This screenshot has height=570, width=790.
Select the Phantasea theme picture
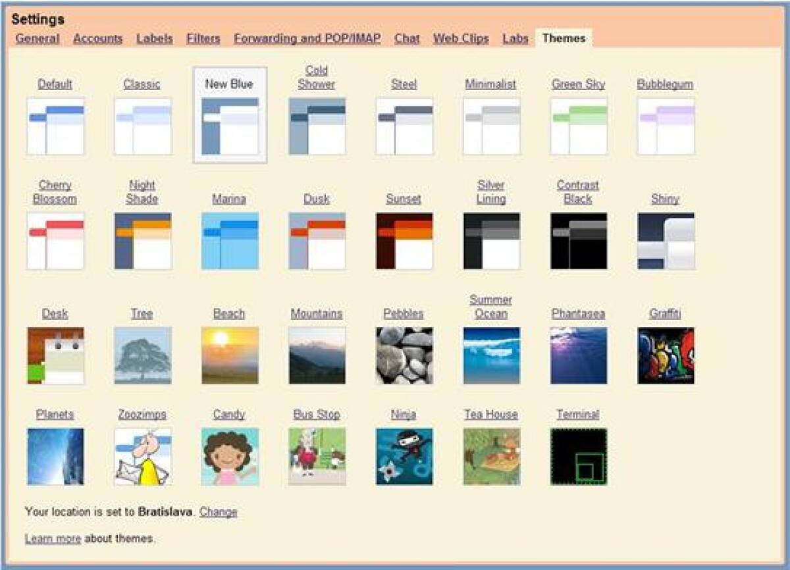point(579,355)
